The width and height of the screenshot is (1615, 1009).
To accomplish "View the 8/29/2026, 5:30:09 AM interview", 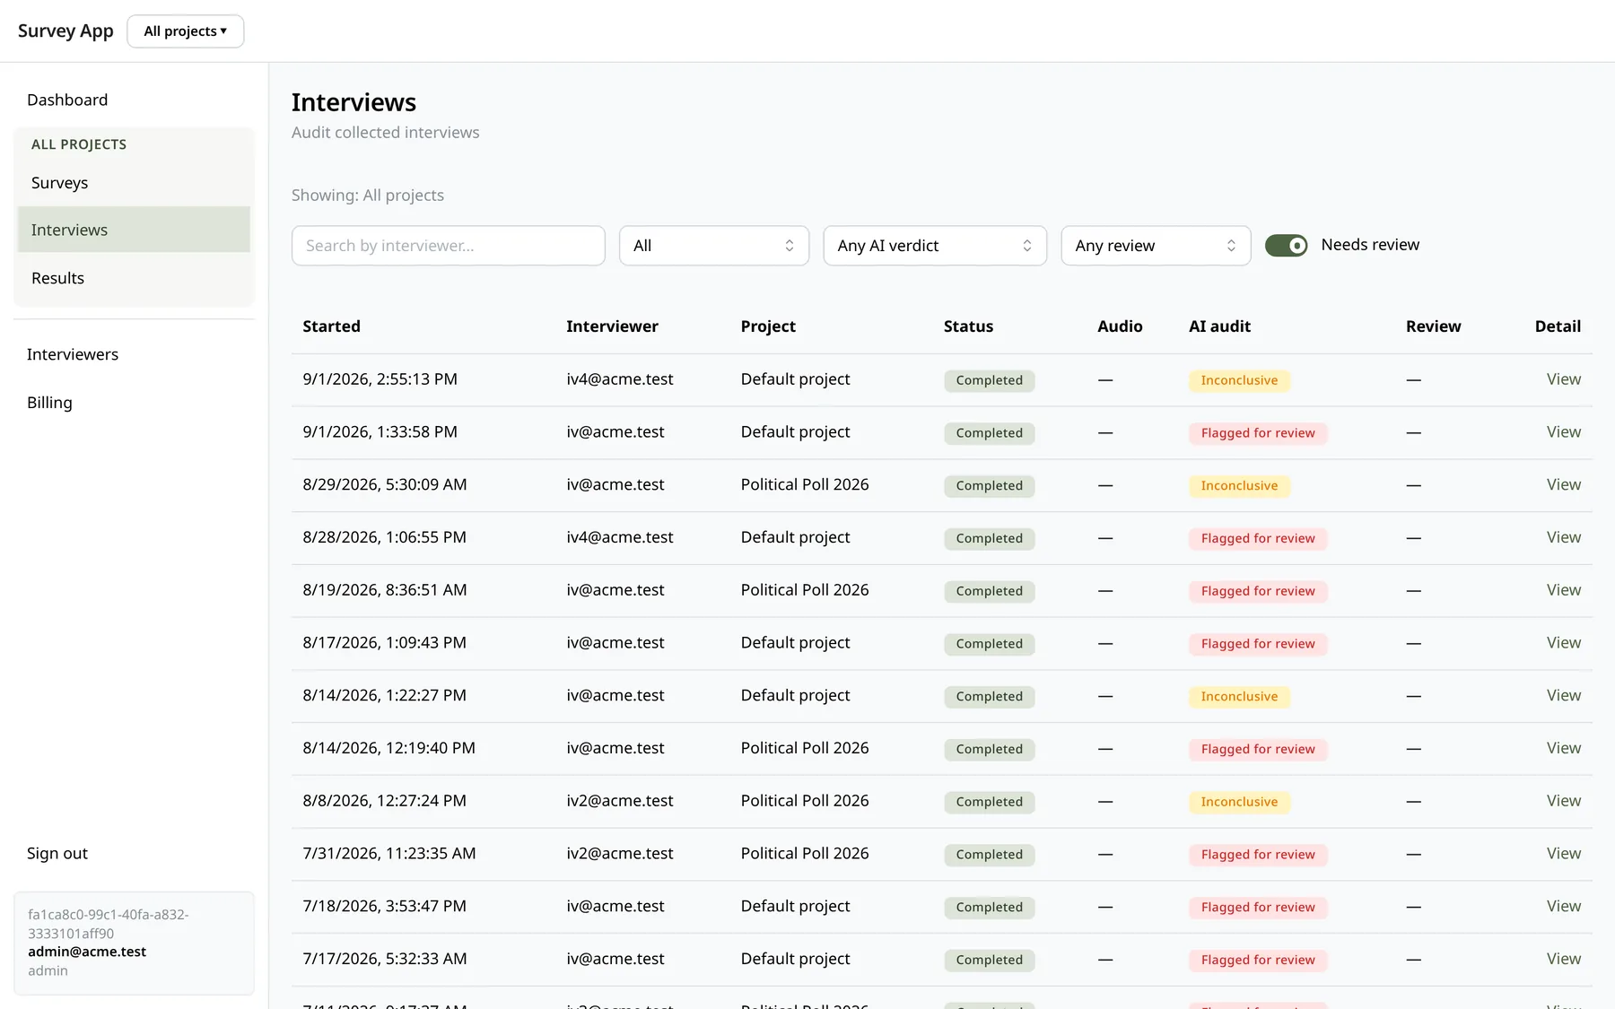I will click(1564, 485).
